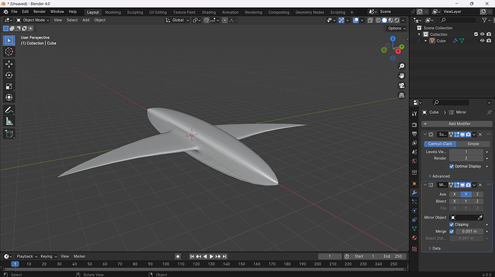The width and height of the screenshot is (495, 277).
Task: Click the pan view hand icon
Action: point(402,76)
